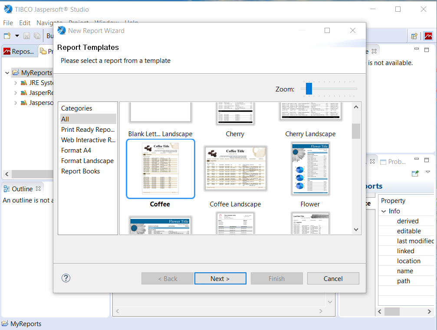437x330 pixels.
Task: Select the Web Interactive category
Action: (x=88, y=140)
